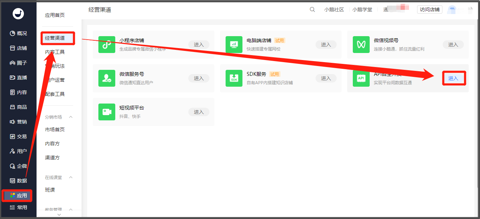480x219 pixels.
Task: Open 概况 in the left sidebar
Action: (x=18, y=33)
